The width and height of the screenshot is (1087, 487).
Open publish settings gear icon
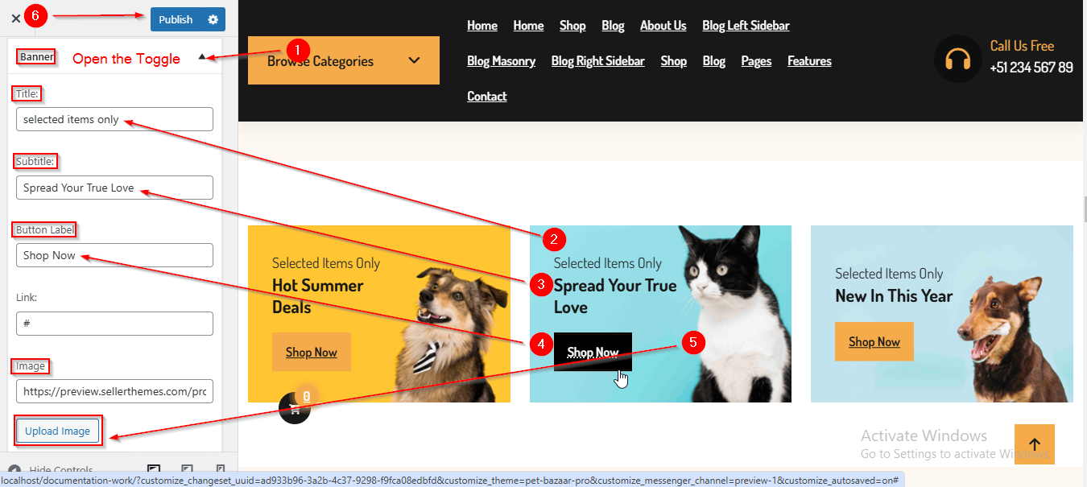[x=213, y=19]
